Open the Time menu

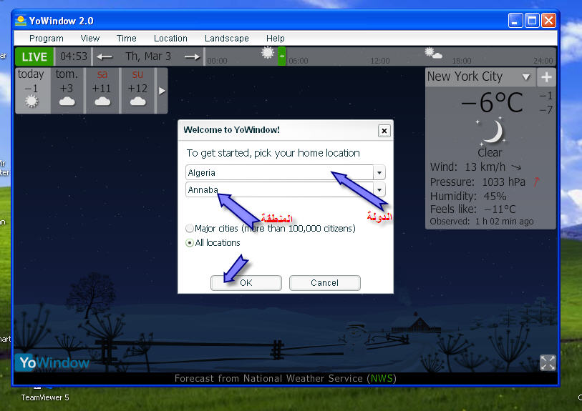tap(126, 39)
